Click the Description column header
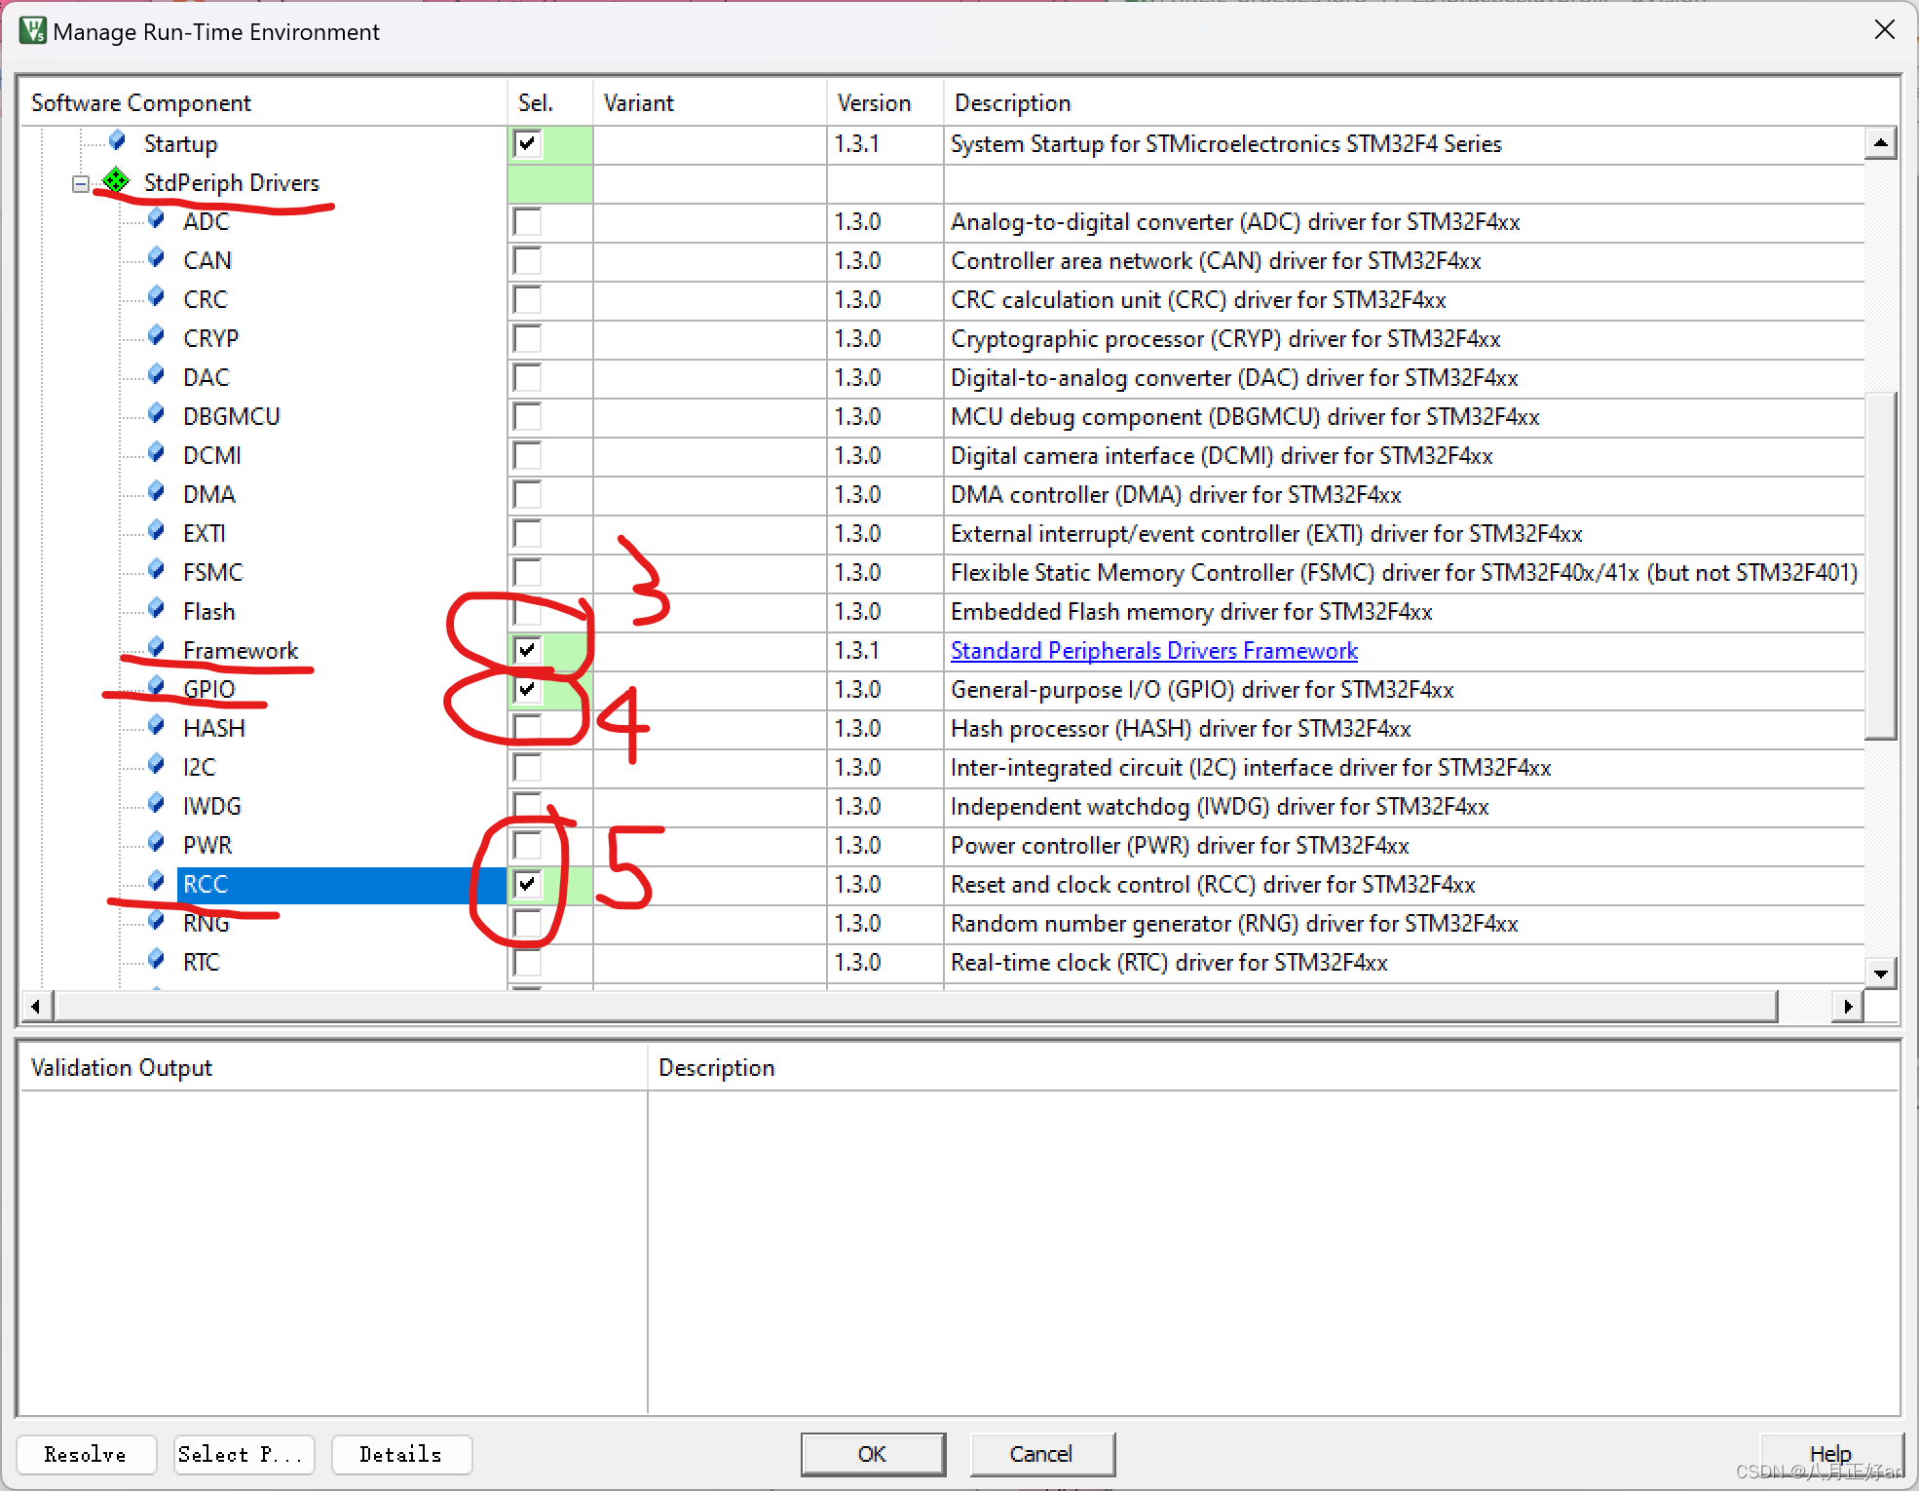The image size is (1919, 1491). tap(1013, 102)
